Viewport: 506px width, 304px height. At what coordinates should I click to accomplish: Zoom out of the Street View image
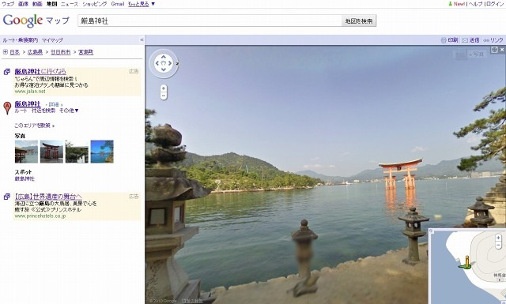164,96
